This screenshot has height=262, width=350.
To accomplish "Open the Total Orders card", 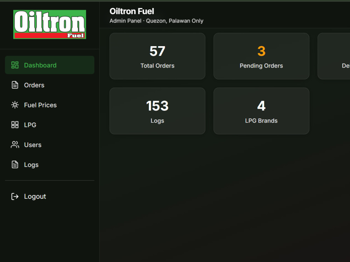I will pos(157,56).
